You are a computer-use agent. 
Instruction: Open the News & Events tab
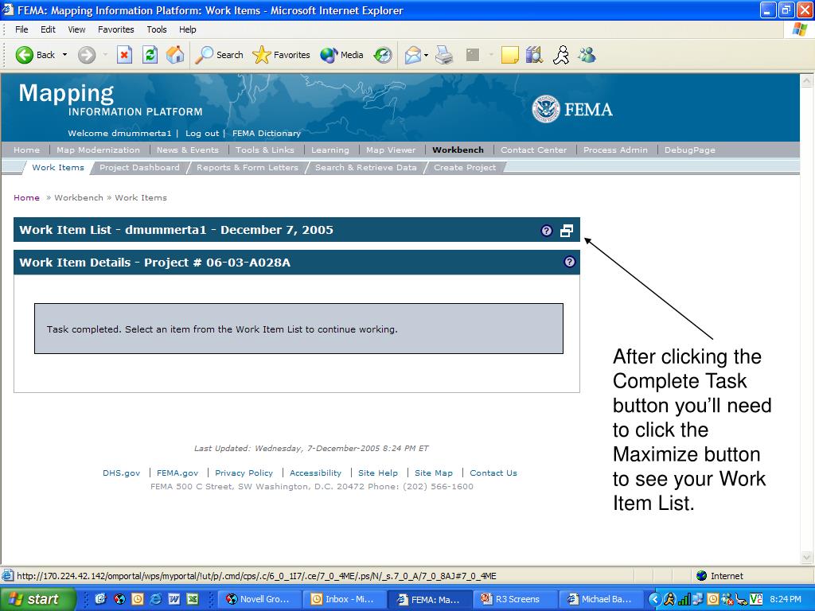coord(188,150)
